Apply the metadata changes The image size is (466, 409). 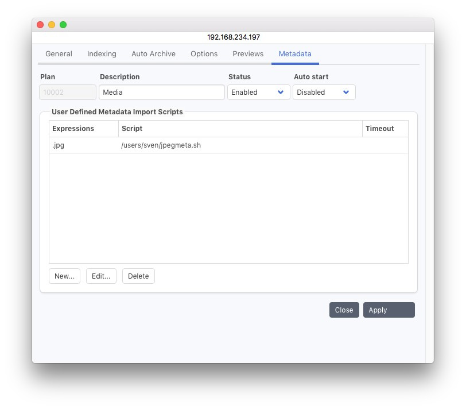389,310
